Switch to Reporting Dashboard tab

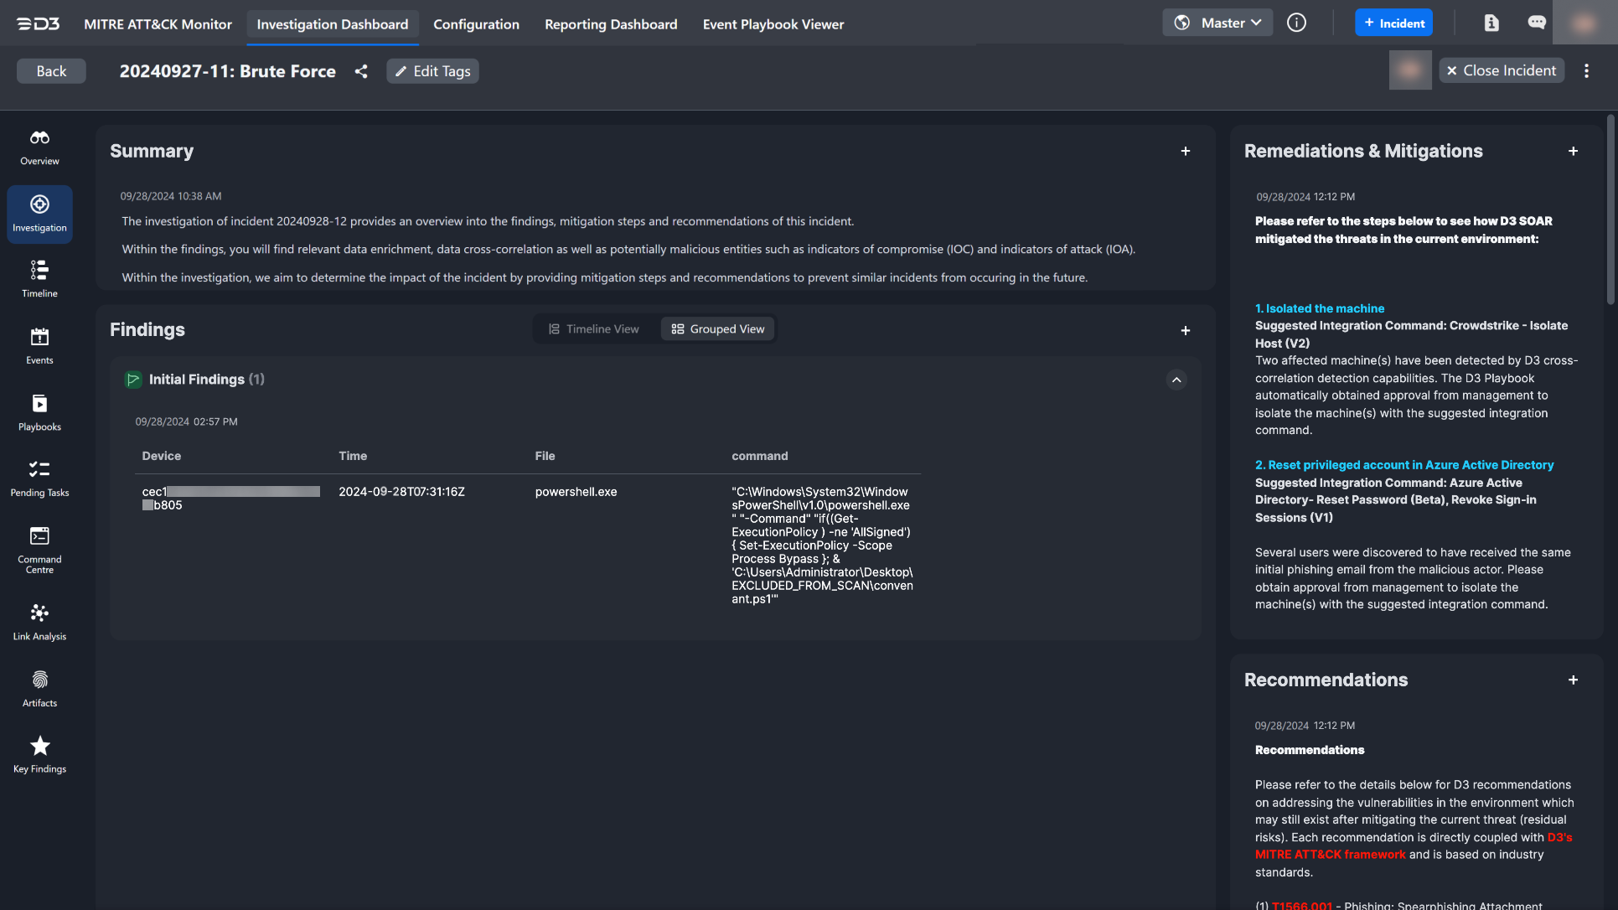[x=611, y=24]
